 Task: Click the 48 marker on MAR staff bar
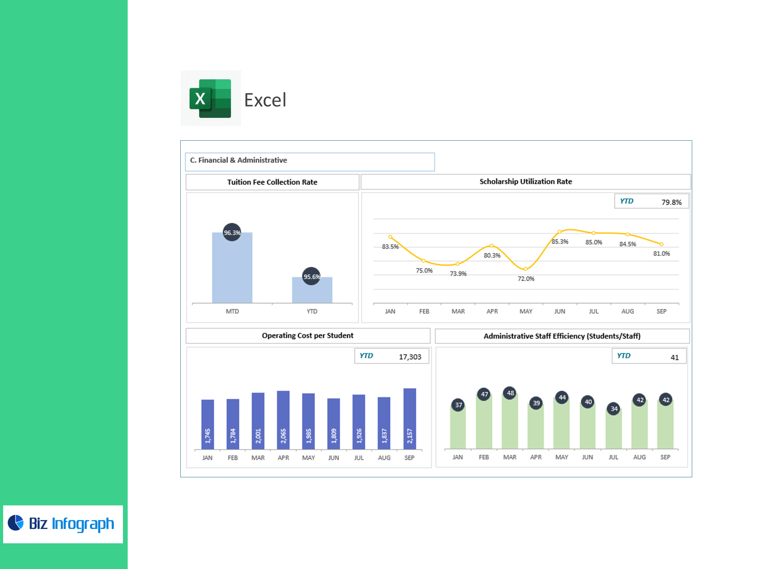point(510,393)
